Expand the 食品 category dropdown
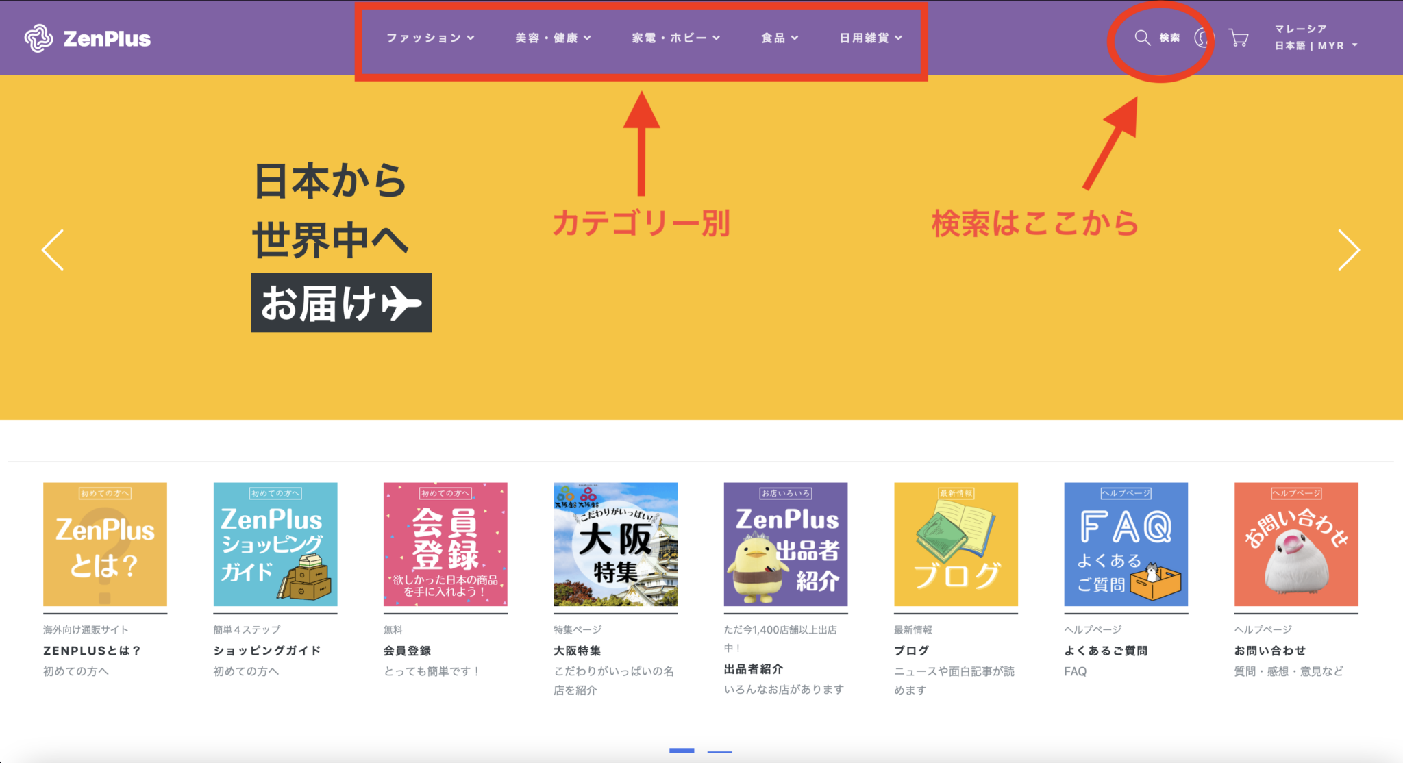The width and height of the screenshot is (1403, 763). (778, 38)
